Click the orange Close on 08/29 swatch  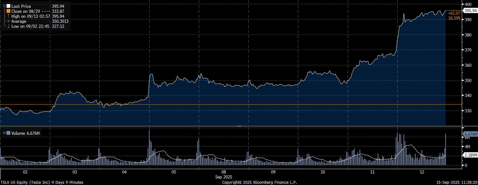click(8, 11)
